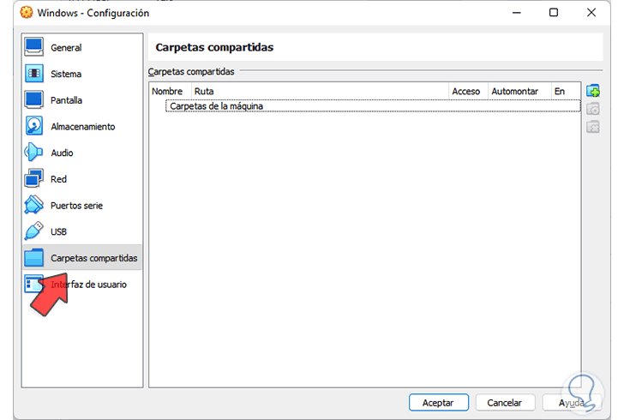Select the USB plug icon
The width and height of the screenshot is (624, 420).
33,231
